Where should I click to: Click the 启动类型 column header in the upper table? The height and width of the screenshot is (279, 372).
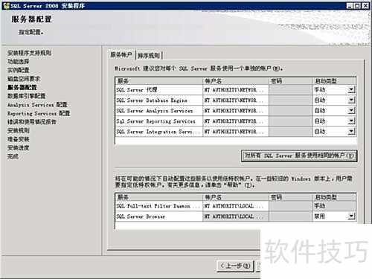[335, 81]
